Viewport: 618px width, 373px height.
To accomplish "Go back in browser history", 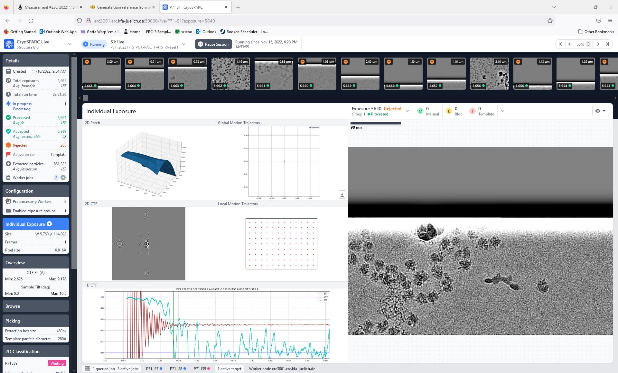I will pyautogui.click(x=8, y=21).
